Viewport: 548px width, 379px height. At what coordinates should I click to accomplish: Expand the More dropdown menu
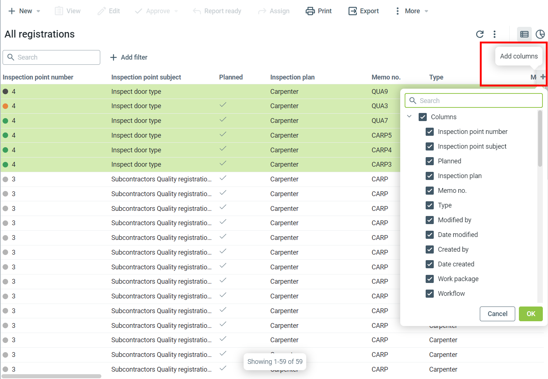click(426, 11)
